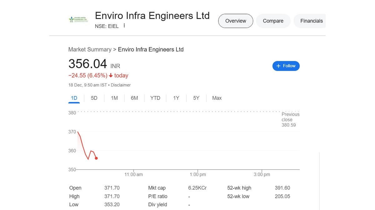The width and height of the screenshot is (375, 210).
Task: Switch to the Compare tab
Action: [273, 21]
